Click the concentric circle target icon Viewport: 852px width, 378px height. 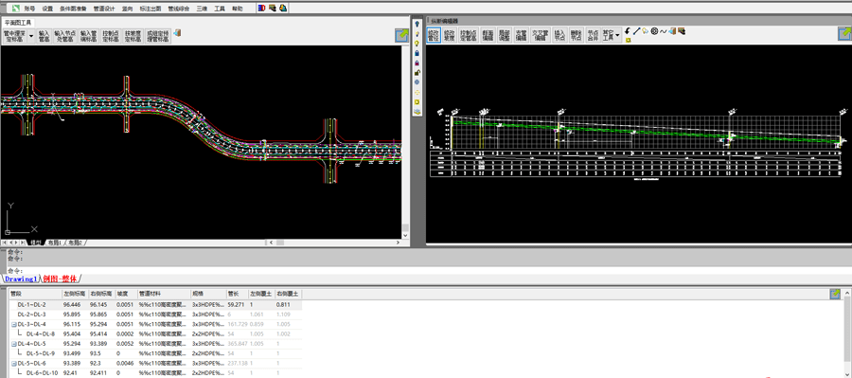pyautogui.click(x=654, y=31)
